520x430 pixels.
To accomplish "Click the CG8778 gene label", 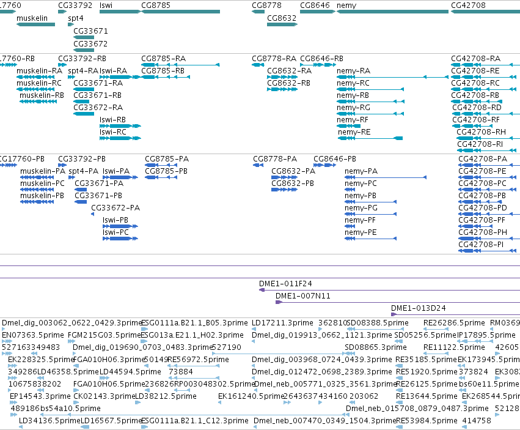I will tap(266, 6).
